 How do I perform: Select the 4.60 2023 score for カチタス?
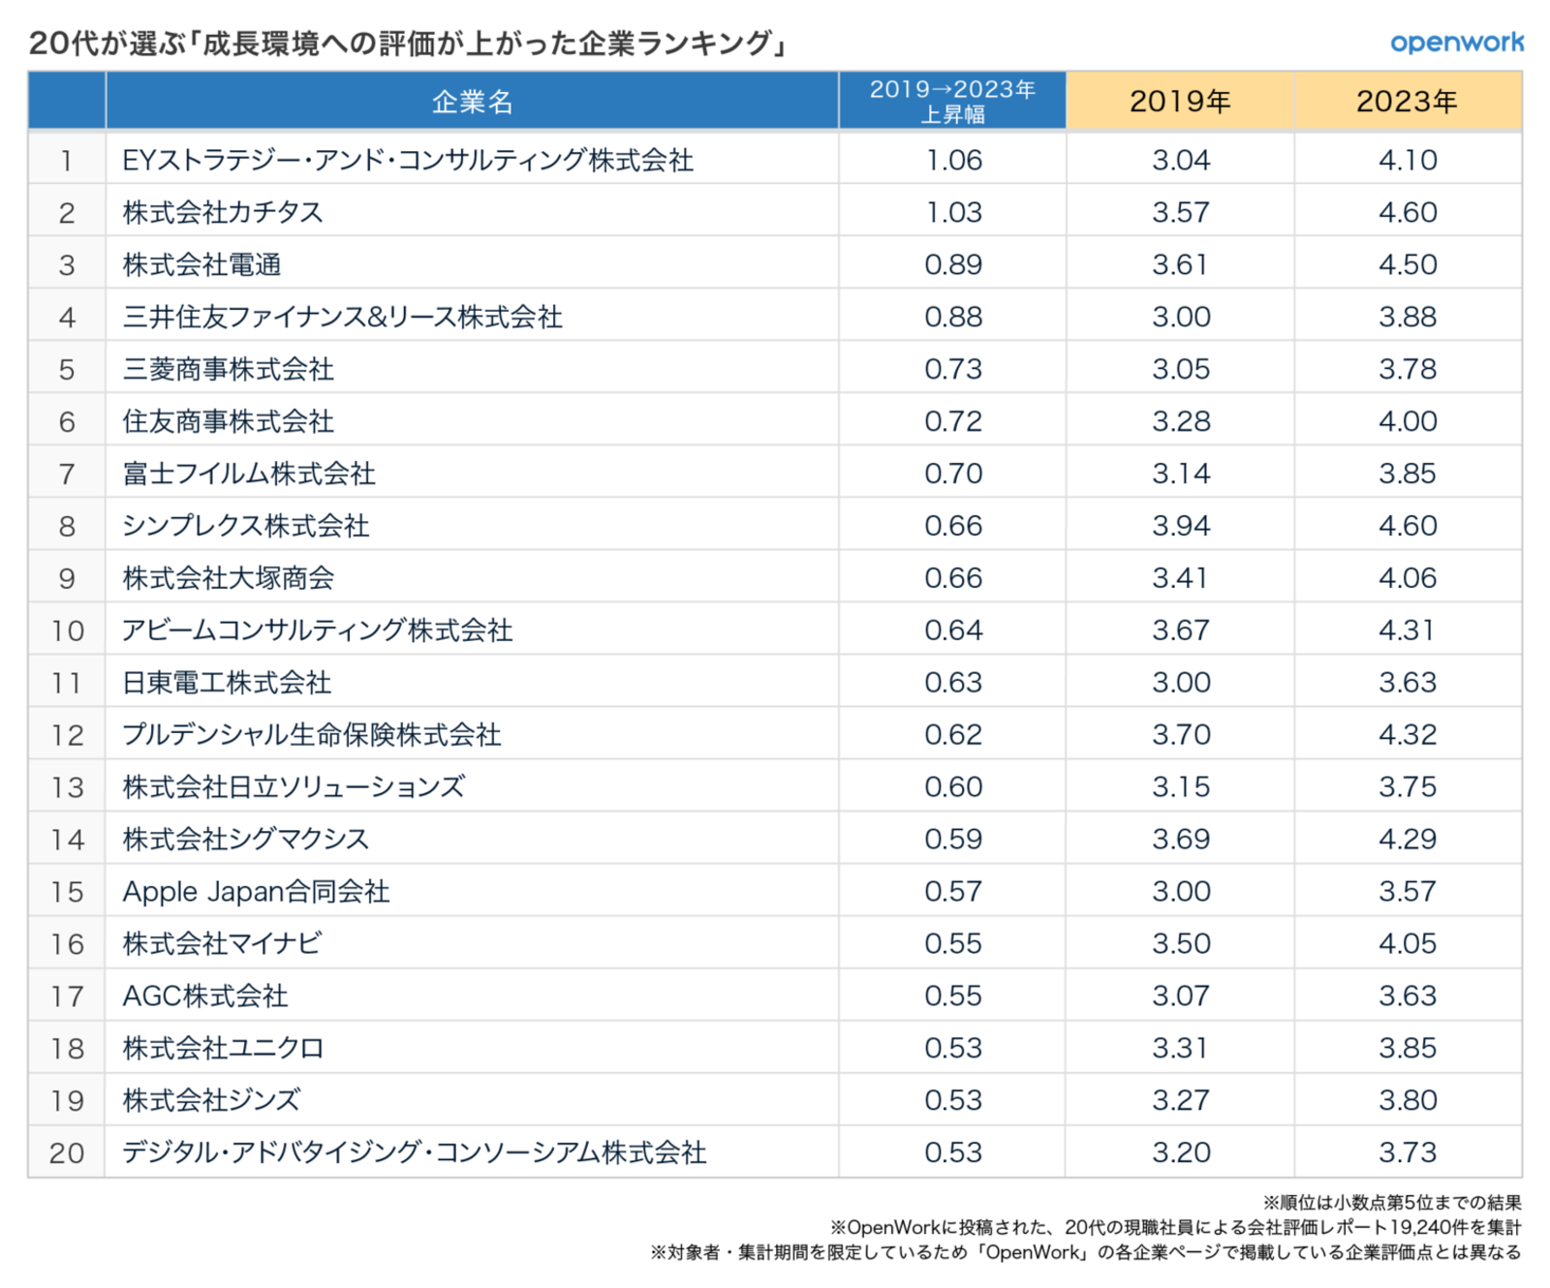pyautogui.click(x=1408, y=212)
